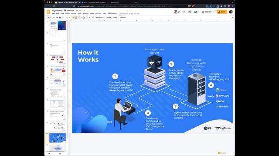Image resolution: width=279 pixels, height=156 pixels.
Task: Reload the browser page
Action: point(54,6)
